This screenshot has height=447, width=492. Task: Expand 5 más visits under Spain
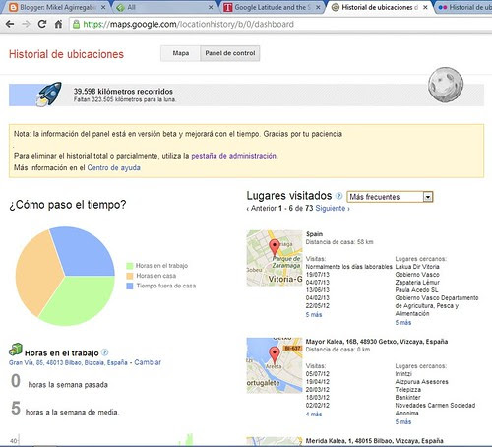(x=314, y=314)
